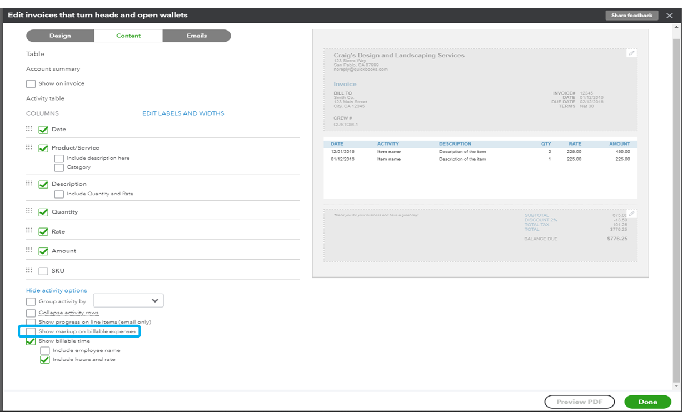Click the drag handle beside Rate column
This screenshot has width=683, height=416.
point(29,230)
